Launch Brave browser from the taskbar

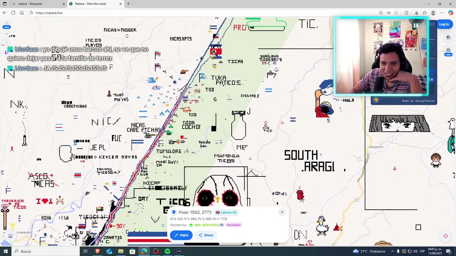[x=98, y=251]
